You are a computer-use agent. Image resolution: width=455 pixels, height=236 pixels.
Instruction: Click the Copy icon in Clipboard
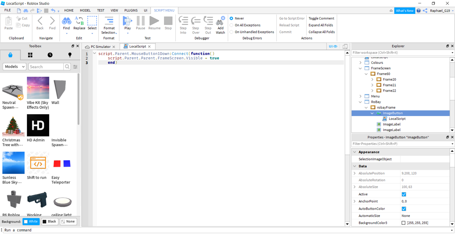point(18,25)
